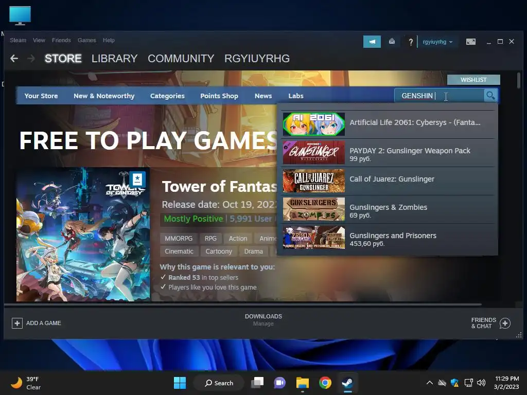Open the Teams chat taskbar icon
This screenshot has height=395, width=527.
click(x=279, y=383)
